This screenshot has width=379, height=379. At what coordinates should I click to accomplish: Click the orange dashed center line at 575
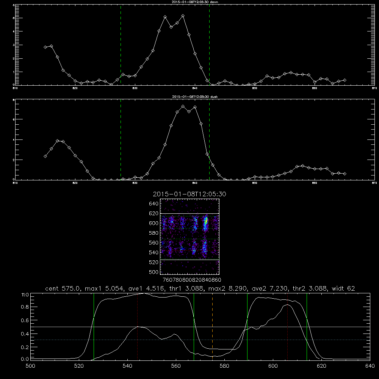coord(213,326)
